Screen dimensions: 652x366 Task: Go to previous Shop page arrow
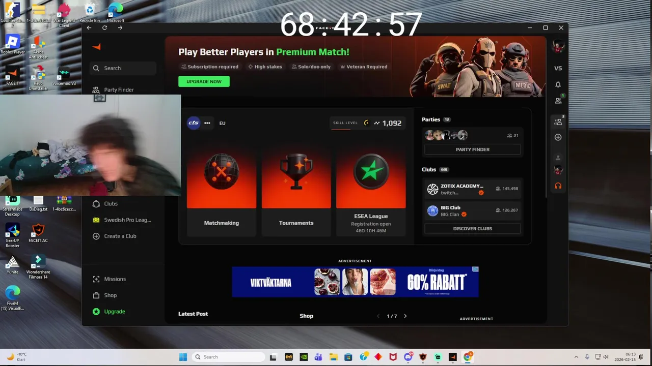(x=378, y=316)
